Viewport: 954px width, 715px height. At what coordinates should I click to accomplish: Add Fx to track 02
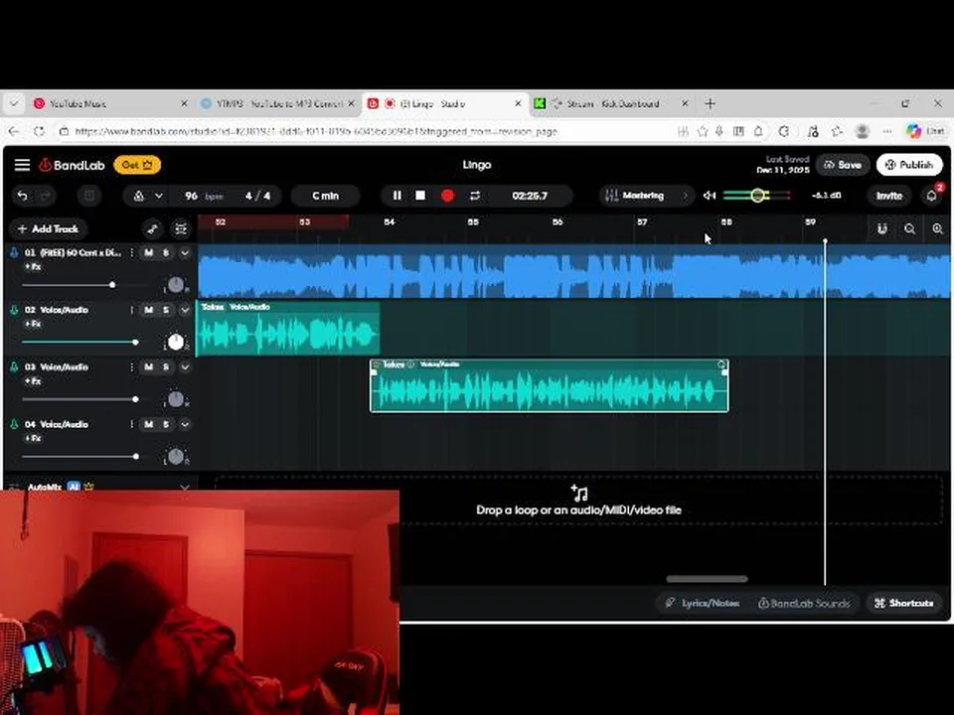pyautogui.click(x=33, y=324)
